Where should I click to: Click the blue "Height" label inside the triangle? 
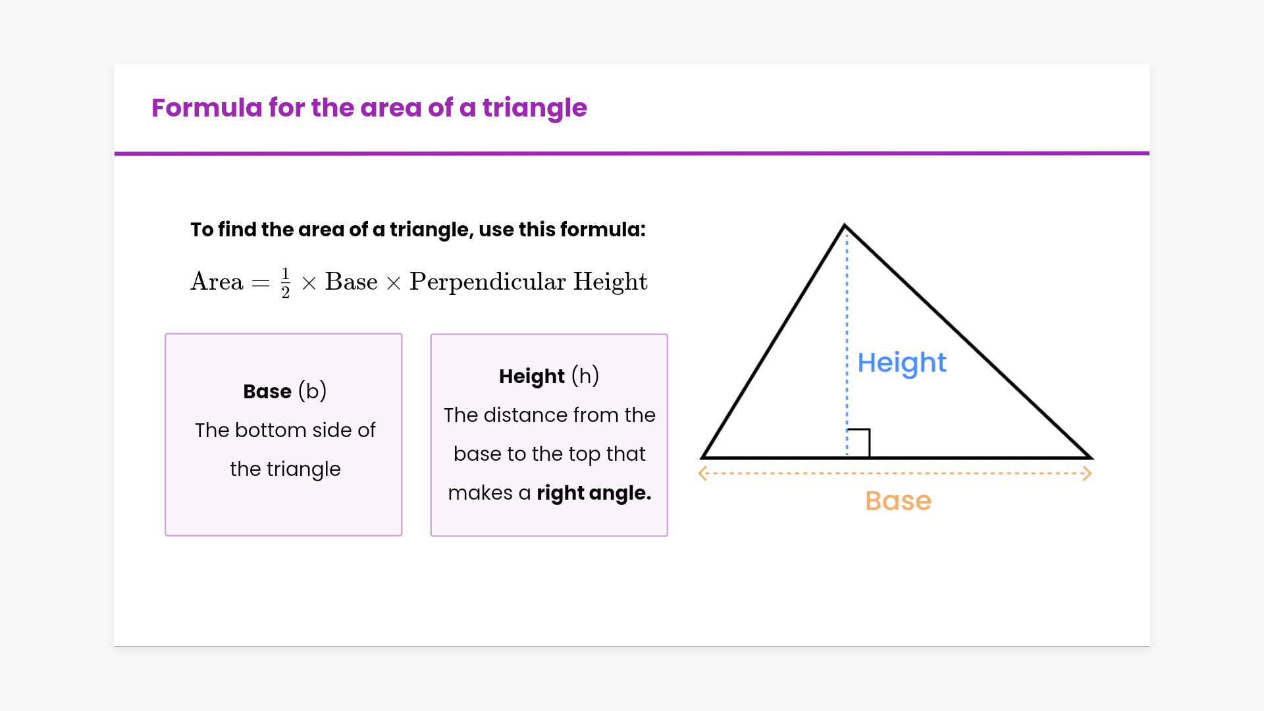click(x=902, y=363)
